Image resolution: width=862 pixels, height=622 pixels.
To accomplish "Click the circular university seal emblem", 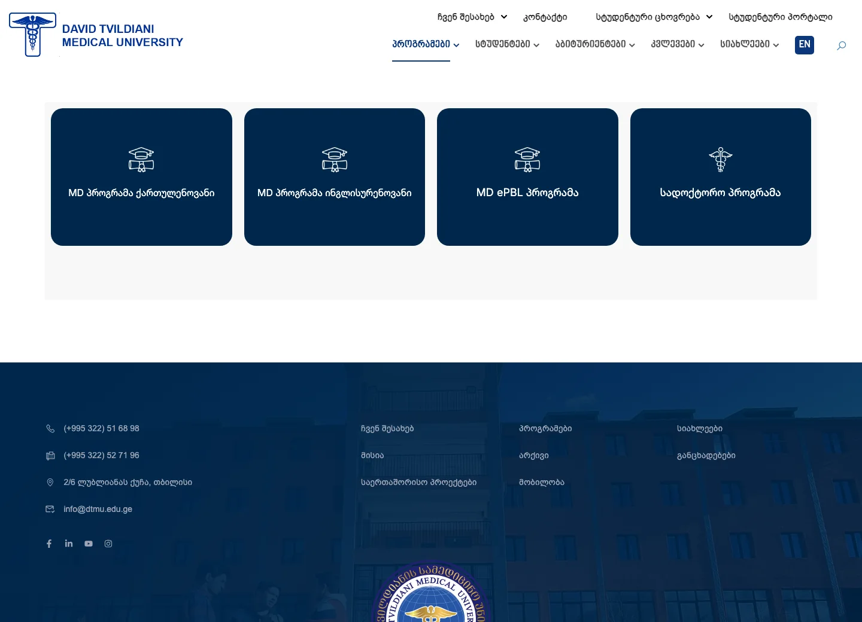I will (432, 592).
